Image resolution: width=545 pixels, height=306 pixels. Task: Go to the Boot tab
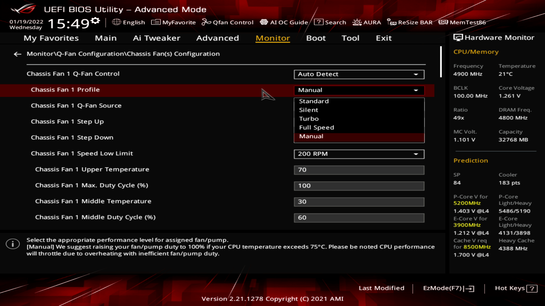click(x=316, y=38)
